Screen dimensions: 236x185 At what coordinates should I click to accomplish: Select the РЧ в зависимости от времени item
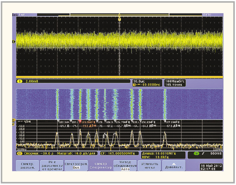point(51,166)
